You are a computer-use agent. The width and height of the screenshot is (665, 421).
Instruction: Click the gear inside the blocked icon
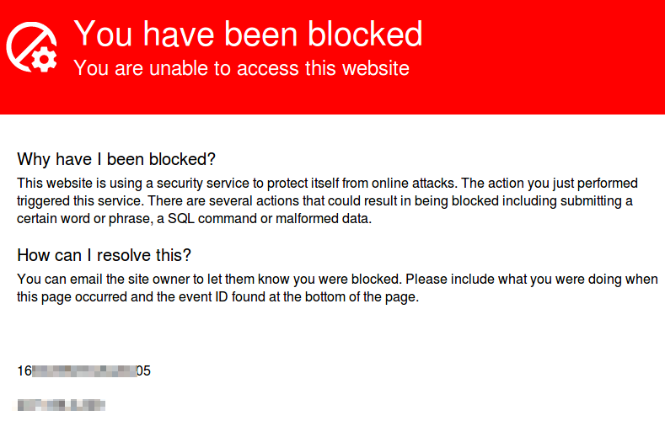tap(44, 59)
